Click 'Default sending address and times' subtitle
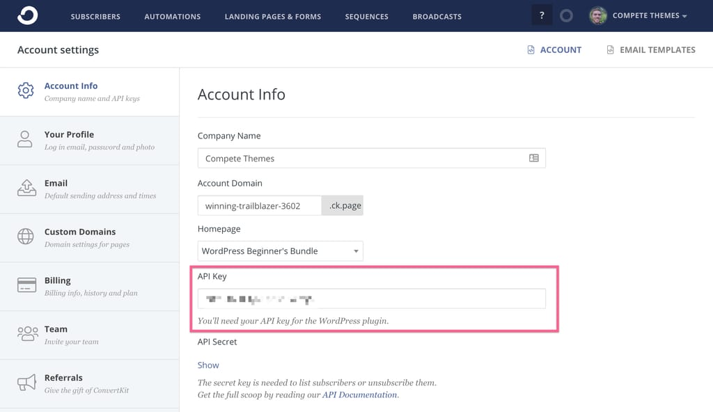 [100, 196]
